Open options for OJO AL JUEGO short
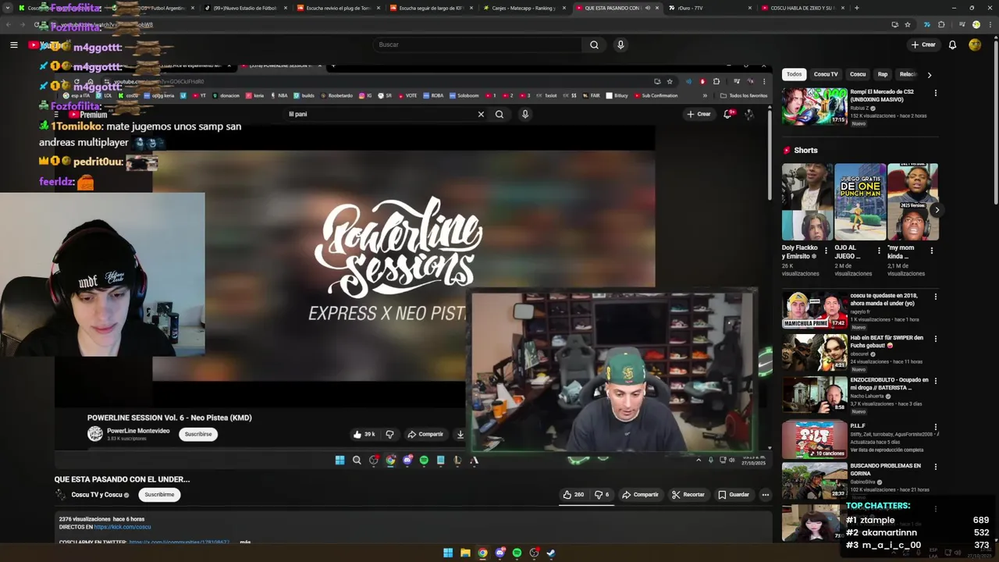This screenshot has width=999, height=562. 879,251
